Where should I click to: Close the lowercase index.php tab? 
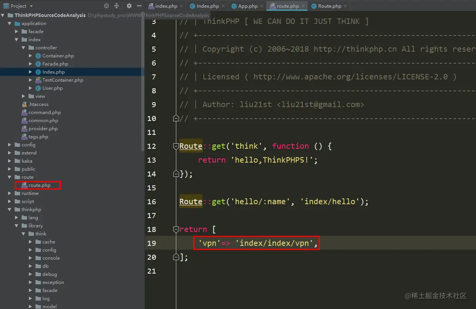coord(182,6)
